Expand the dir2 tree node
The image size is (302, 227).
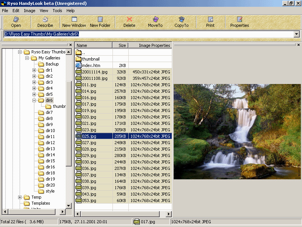(34, 76)
